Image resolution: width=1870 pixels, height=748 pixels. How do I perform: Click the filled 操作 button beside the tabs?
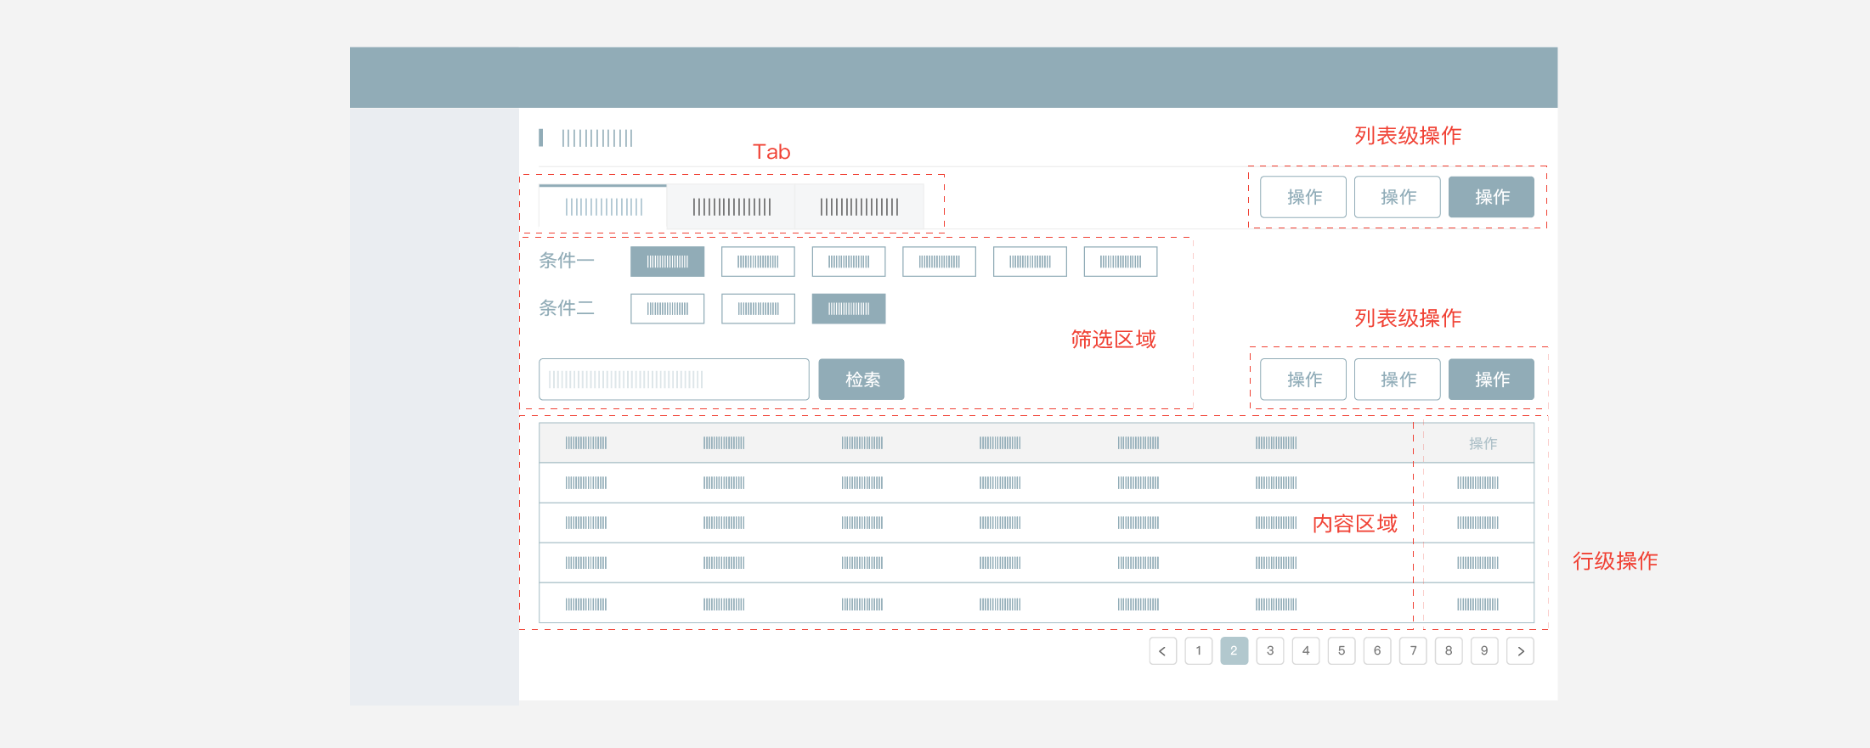[1491, 197]
